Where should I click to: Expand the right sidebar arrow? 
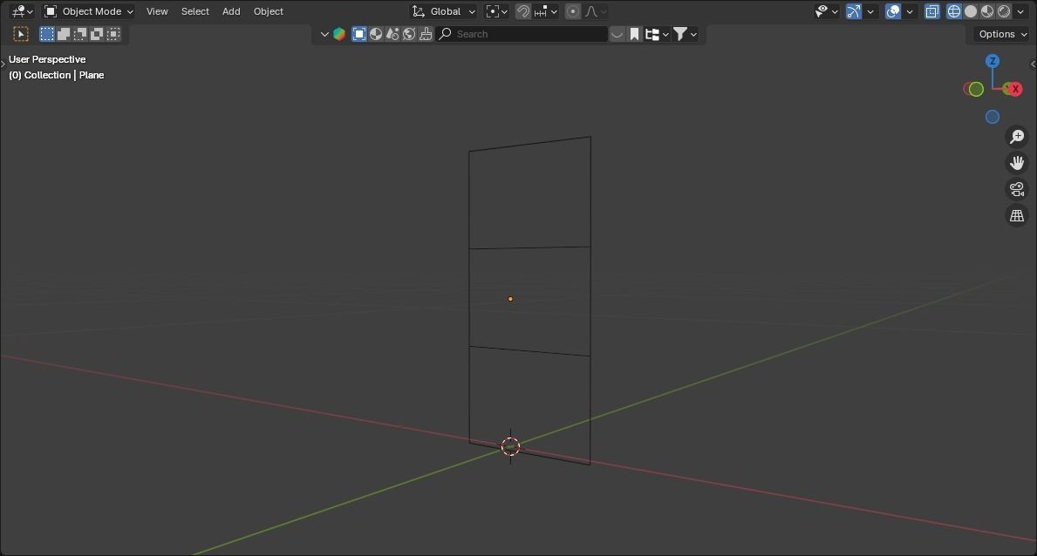1033,64
